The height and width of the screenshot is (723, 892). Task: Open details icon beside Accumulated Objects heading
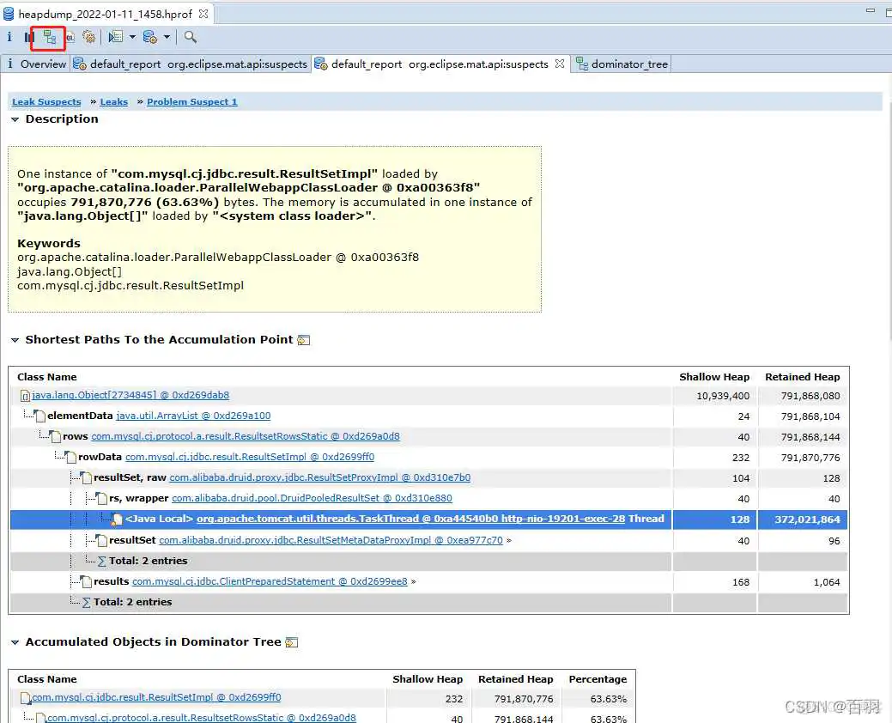(291, 642)
